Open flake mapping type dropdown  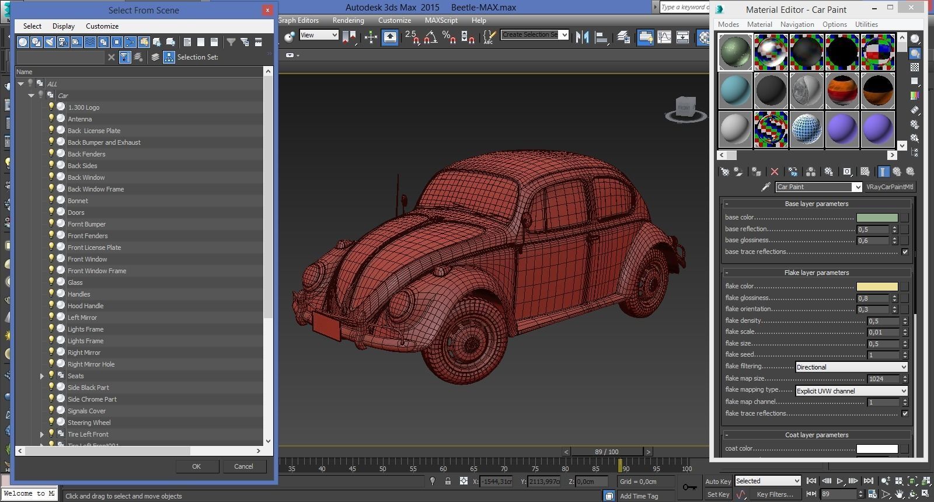pyautogui.click(x=852, y=391)
